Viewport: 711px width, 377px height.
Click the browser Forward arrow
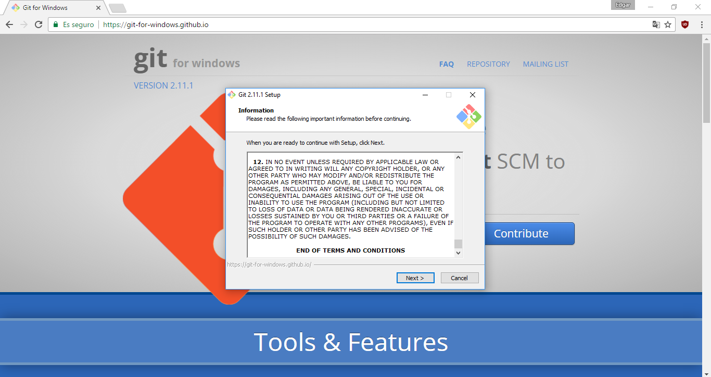tap(24, 24)
